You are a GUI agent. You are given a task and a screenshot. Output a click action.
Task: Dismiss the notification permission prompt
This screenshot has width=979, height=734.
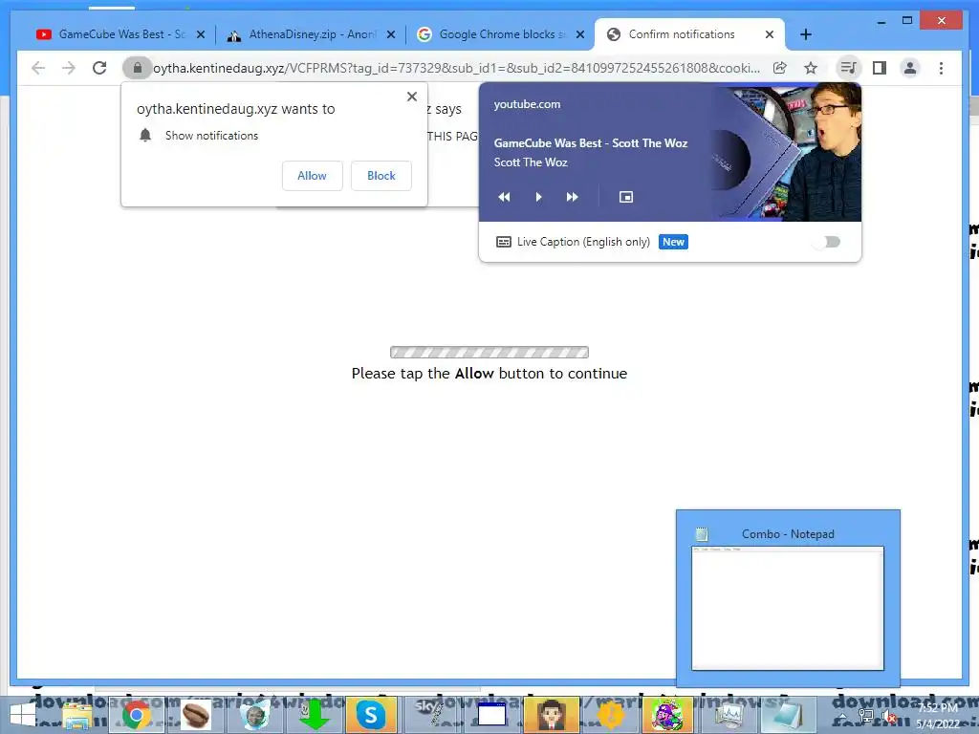pos(411,97)
